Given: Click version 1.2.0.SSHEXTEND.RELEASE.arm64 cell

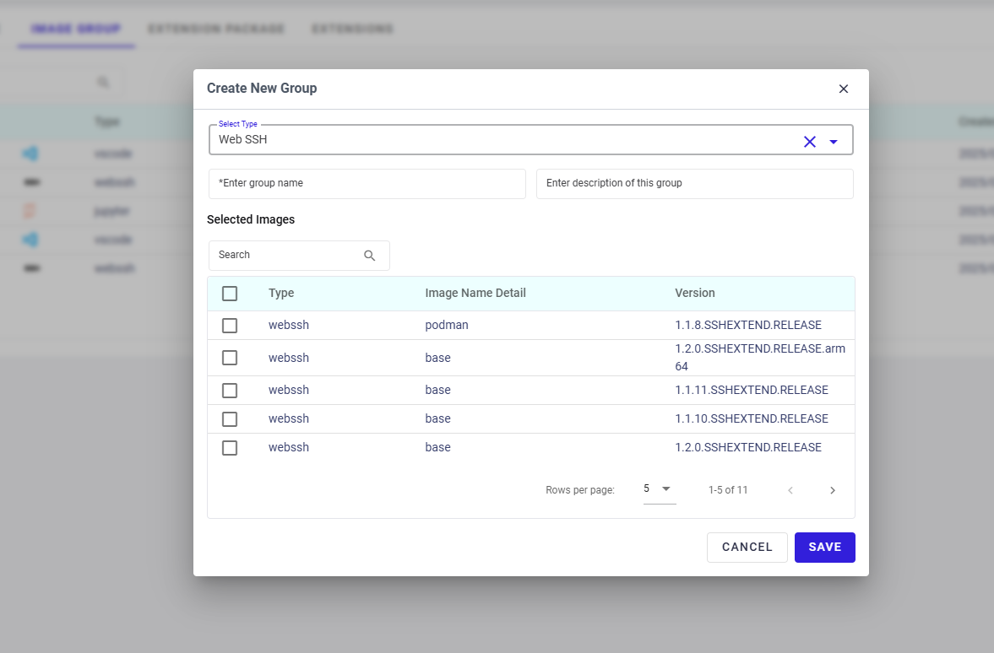Looking at the screenshot, I should click(x=759, y=358).
